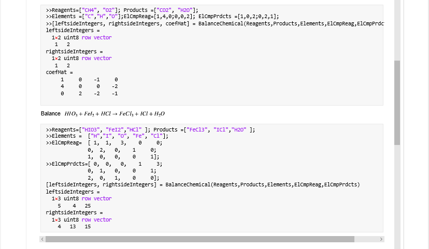Image resolution: width=429 pixels, height=249 pixels.
Task: Click the ">>ElCmpPrdcts=" matrix first row
Action: pyautogui.click(x=104, y=164)
